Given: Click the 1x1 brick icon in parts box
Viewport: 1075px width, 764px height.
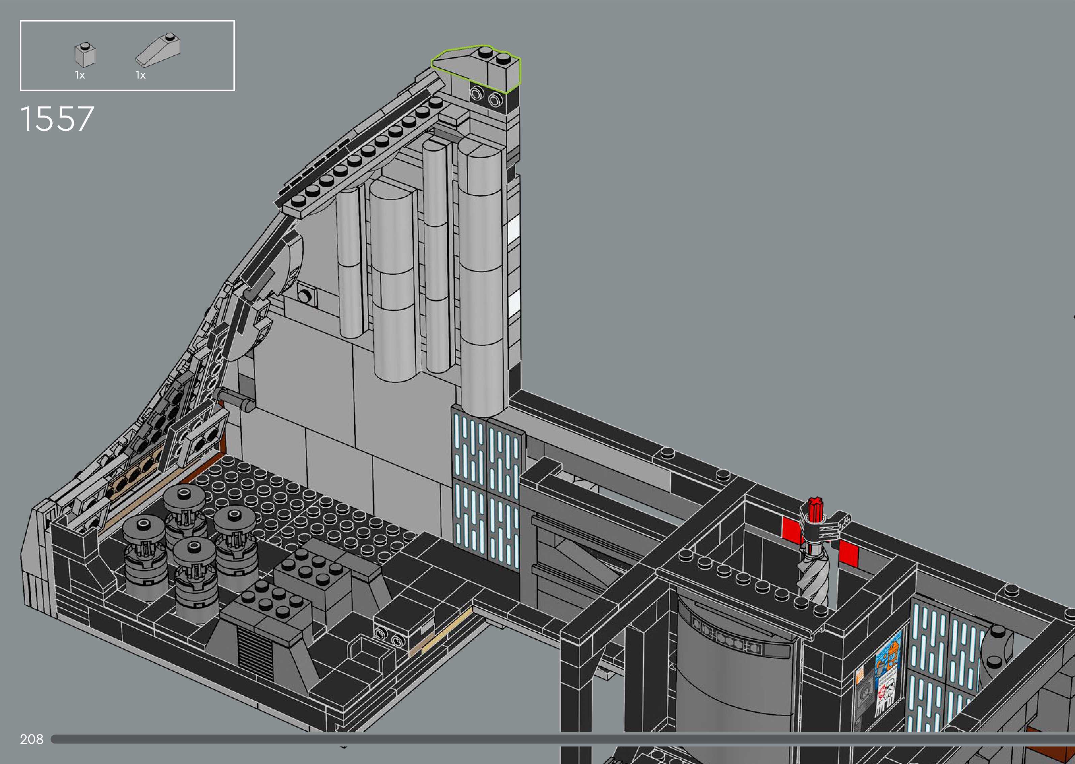Looking at the screenshot, I should point(85,55).
